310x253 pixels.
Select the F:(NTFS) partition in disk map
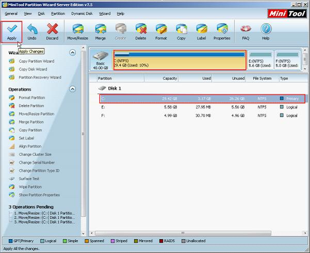(x=287, y=60)
